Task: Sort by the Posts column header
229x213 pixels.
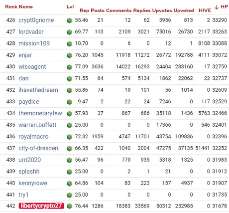Action: pyautogui.click(x=98, y=10)
